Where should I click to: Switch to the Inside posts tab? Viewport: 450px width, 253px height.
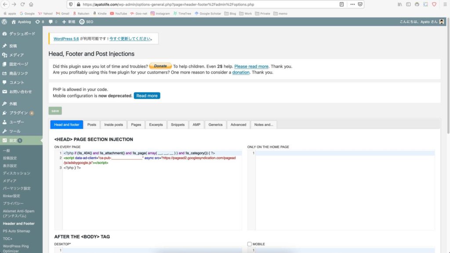[114, 125]
